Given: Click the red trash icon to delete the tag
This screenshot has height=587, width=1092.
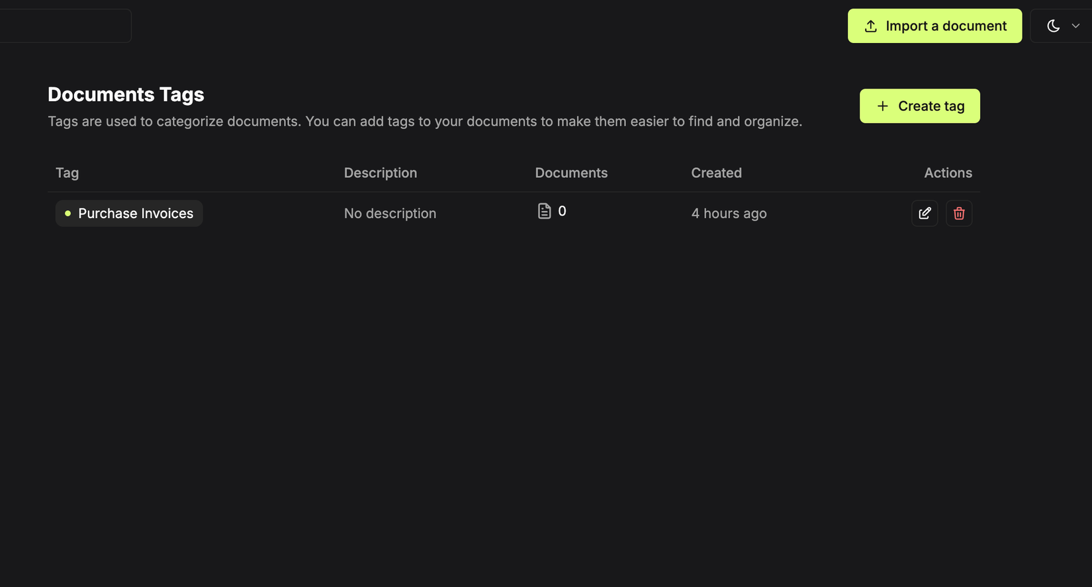Looking at the screenshot, I should point(959,213).
